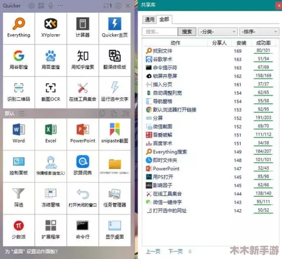Sort by the 动作 column header
Viewport: 282px width, 259px height.
[x=175, y=43]
